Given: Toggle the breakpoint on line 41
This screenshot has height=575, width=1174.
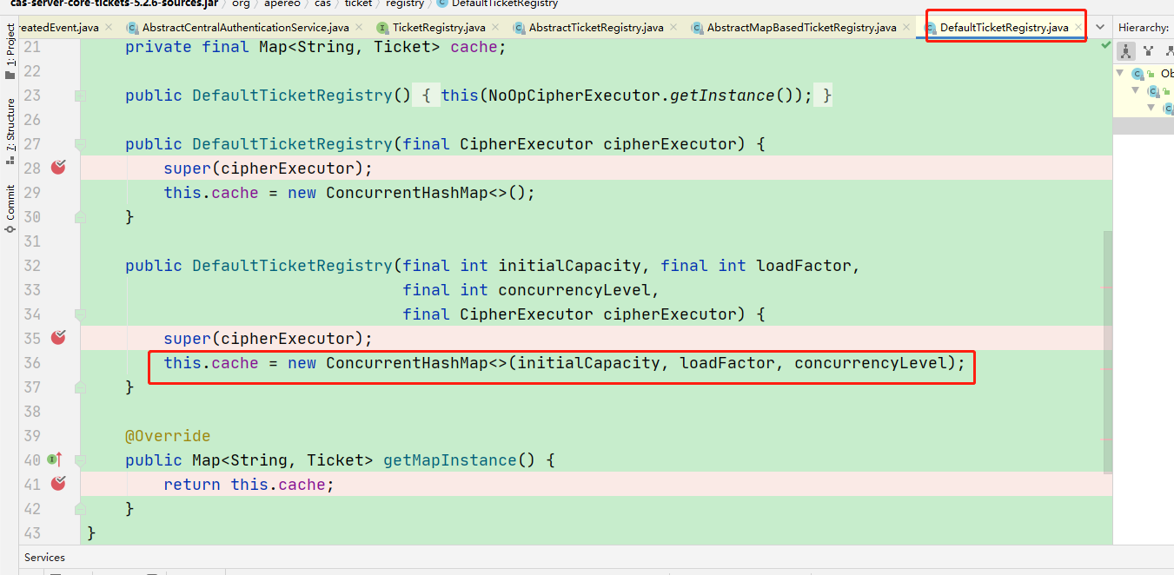Looking at the screenshot, I should point(58,483).
